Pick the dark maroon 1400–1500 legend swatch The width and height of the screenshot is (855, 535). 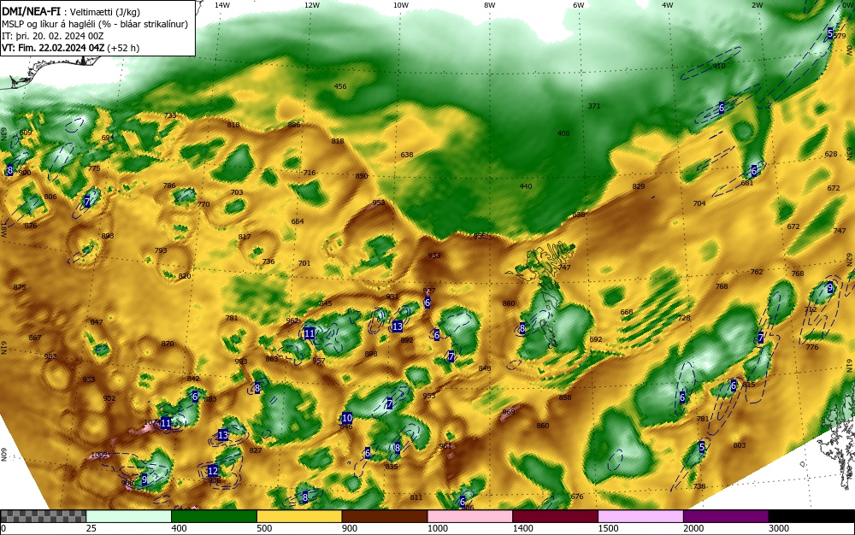tap(555, 516)
